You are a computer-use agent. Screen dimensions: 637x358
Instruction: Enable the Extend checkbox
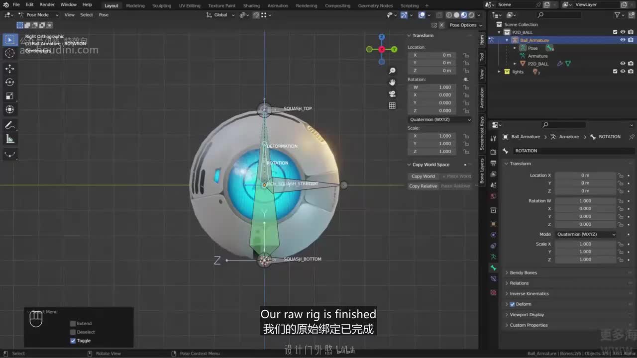(x=73, y=324)
